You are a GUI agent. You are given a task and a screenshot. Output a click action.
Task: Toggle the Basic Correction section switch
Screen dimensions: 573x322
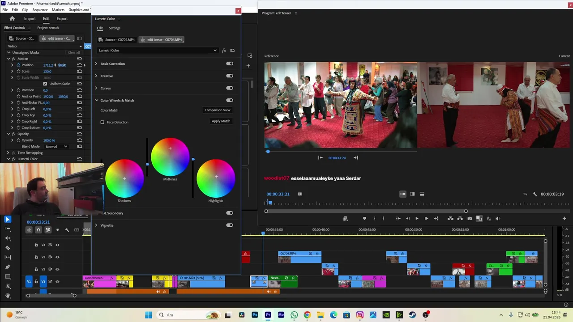click(230, 64)
